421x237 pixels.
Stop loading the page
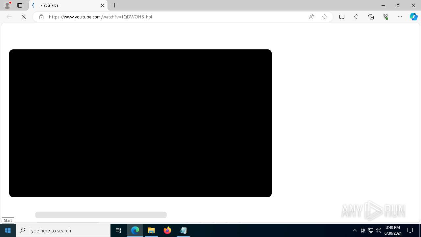click(24, 17)
